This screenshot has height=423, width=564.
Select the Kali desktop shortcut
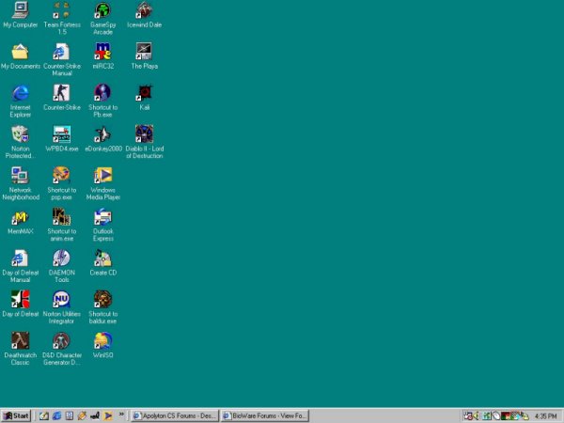click(144, 93)
